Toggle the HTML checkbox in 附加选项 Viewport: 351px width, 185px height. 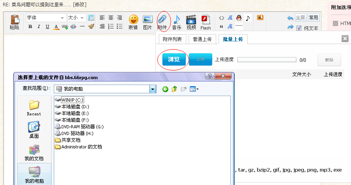(x=335, y=23)
